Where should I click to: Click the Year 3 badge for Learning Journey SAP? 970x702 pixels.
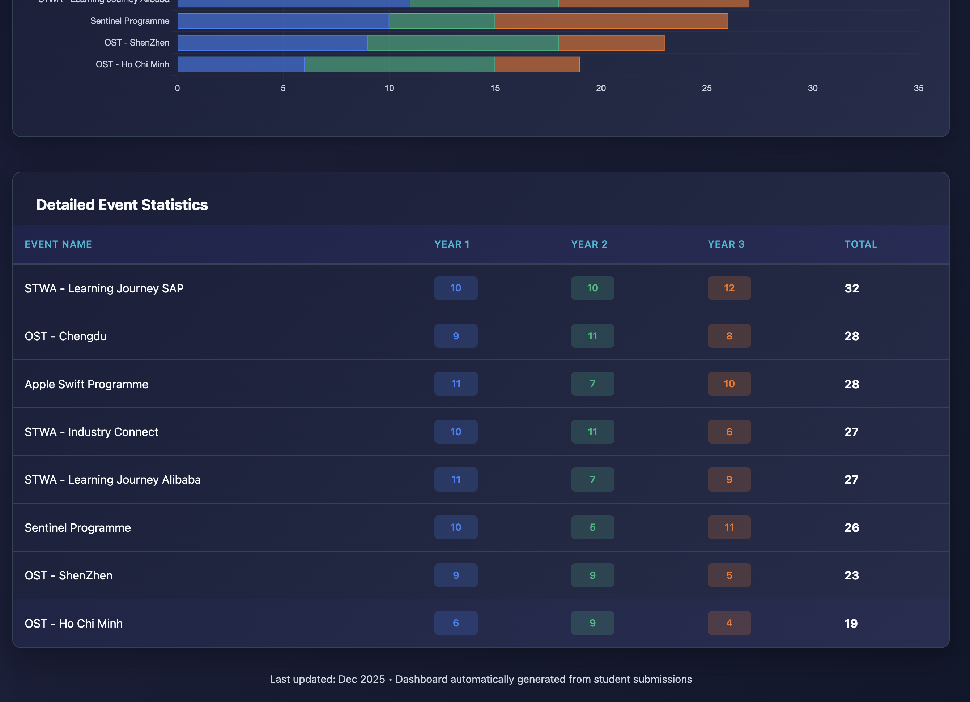click(x=729, y=288)
